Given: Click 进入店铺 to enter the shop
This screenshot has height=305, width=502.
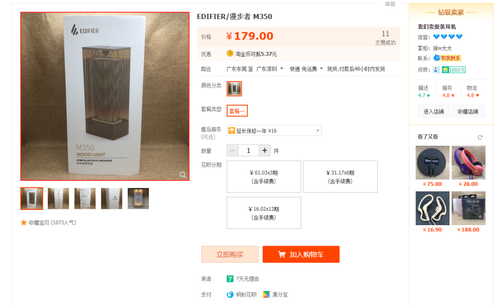Looking at the screenshot, I should pyautogui.click(x=434, y=111).
